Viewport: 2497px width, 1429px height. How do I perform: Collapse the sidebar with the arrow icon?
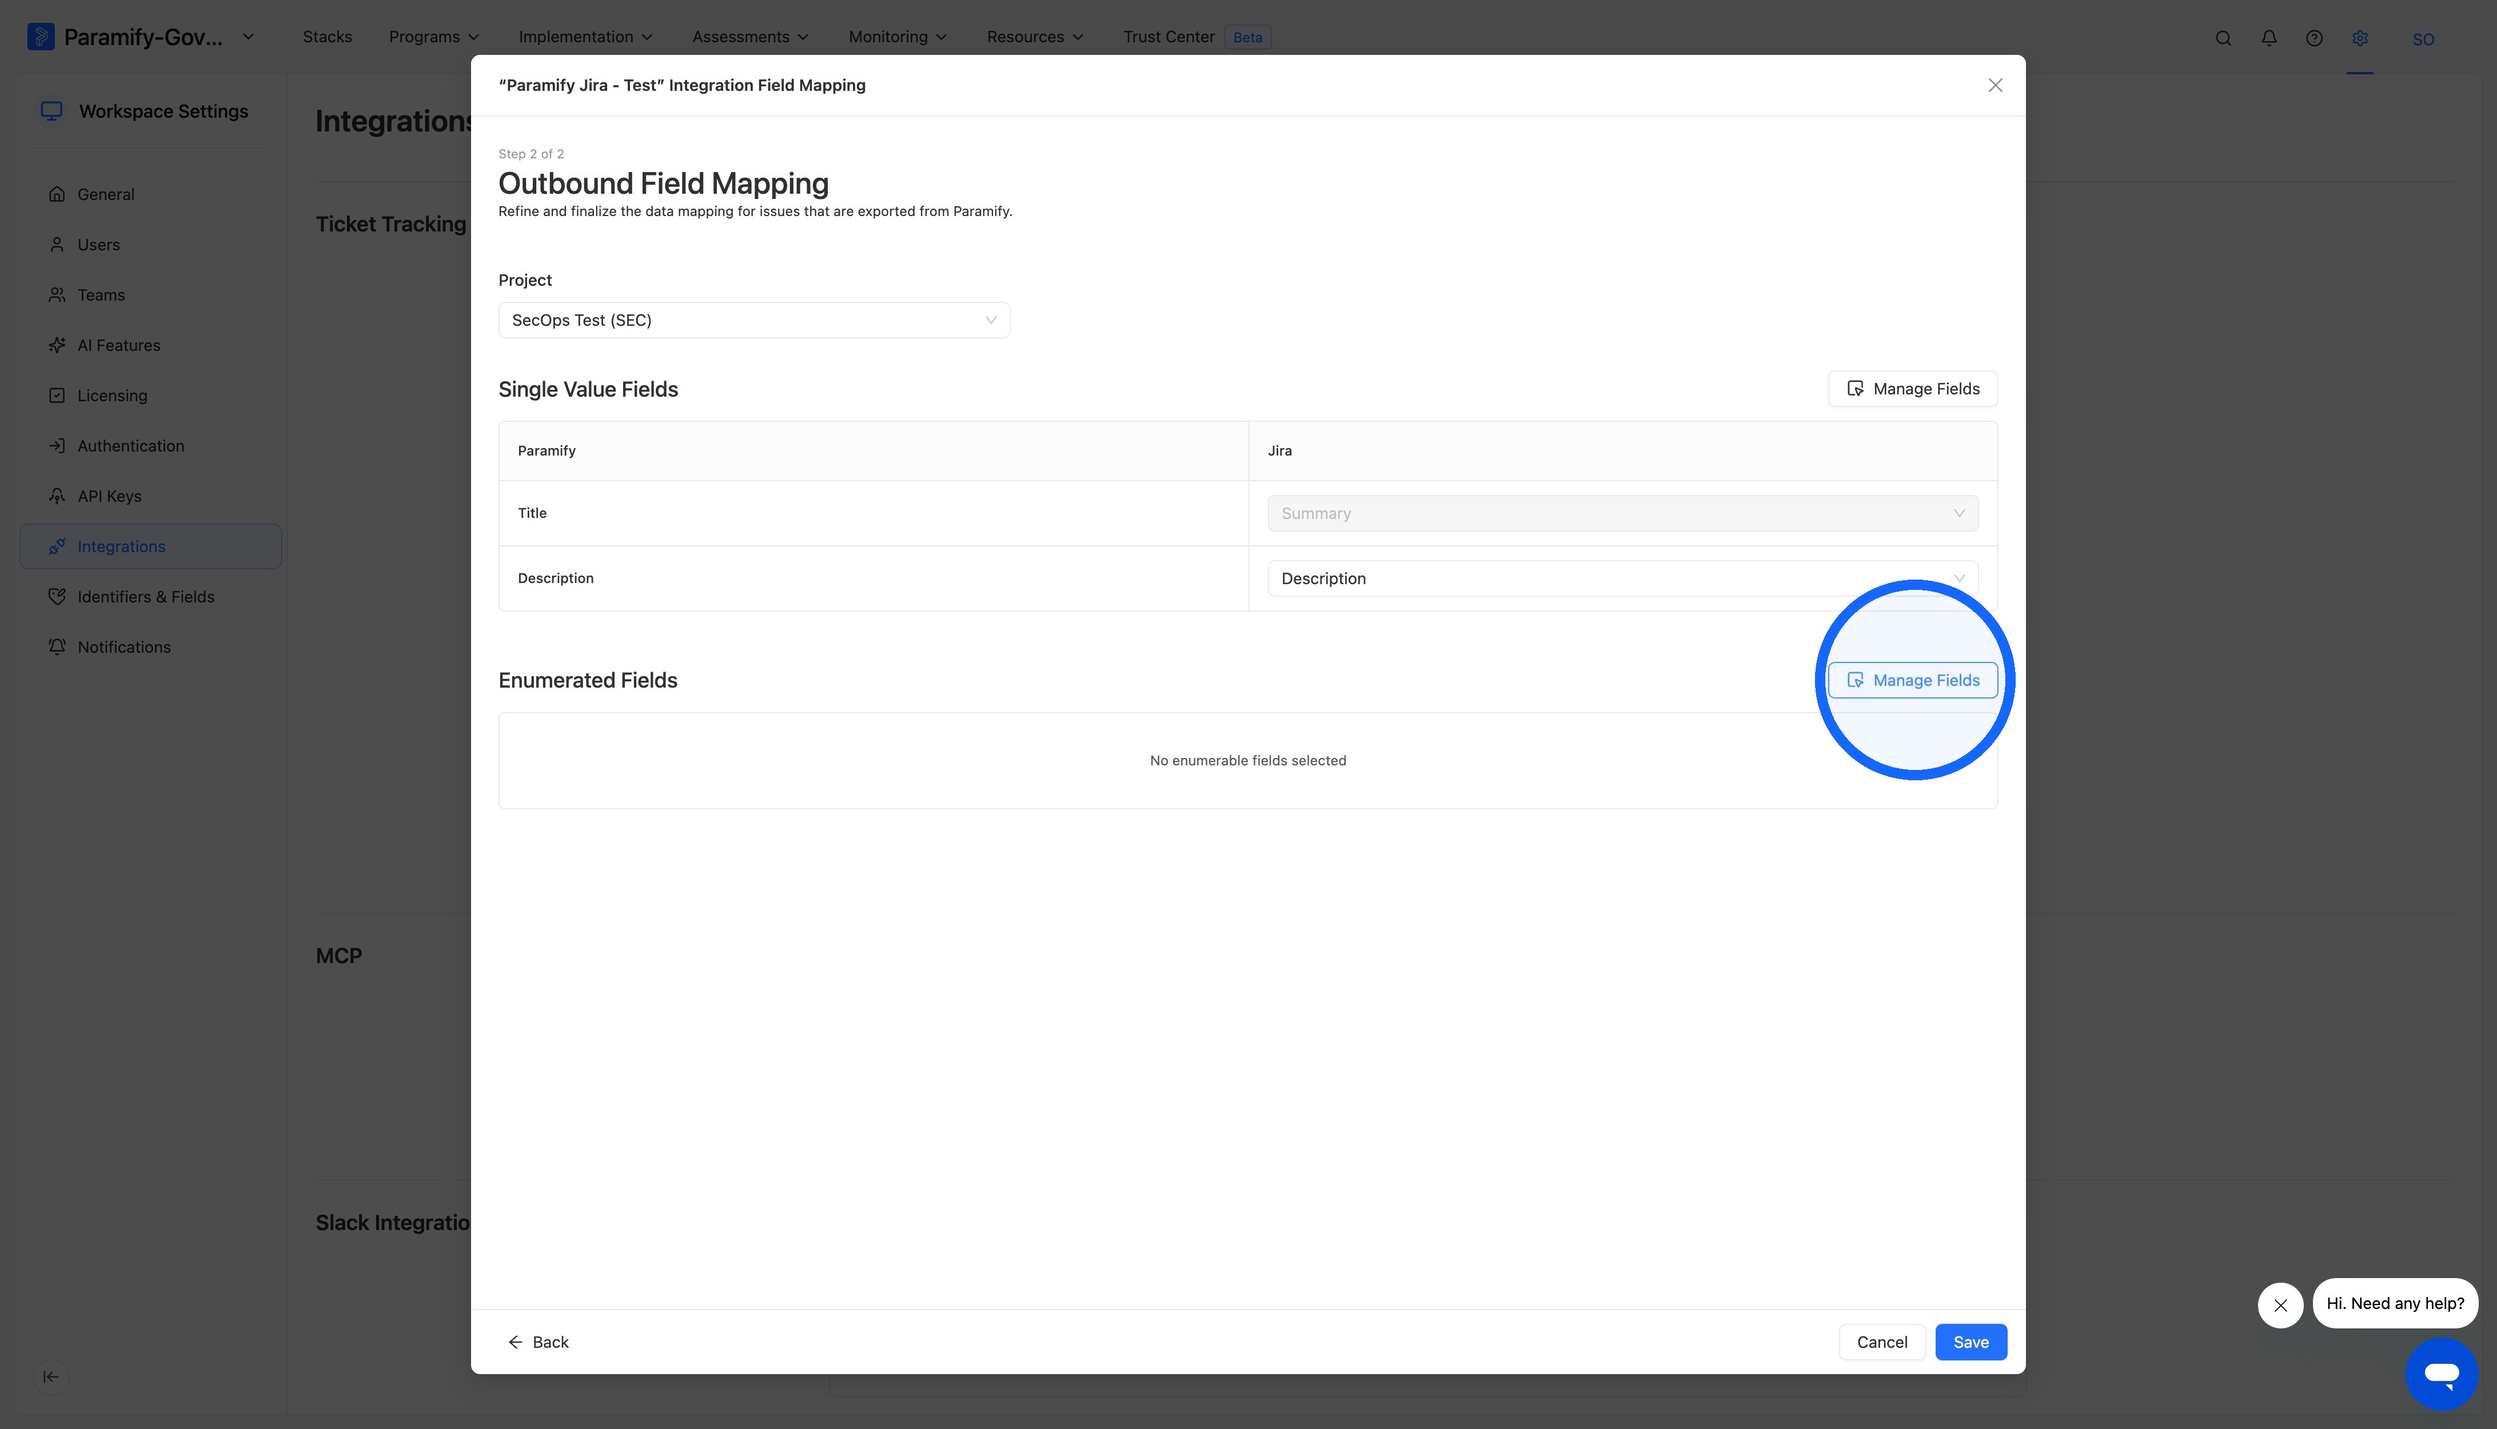point(51,1376)
